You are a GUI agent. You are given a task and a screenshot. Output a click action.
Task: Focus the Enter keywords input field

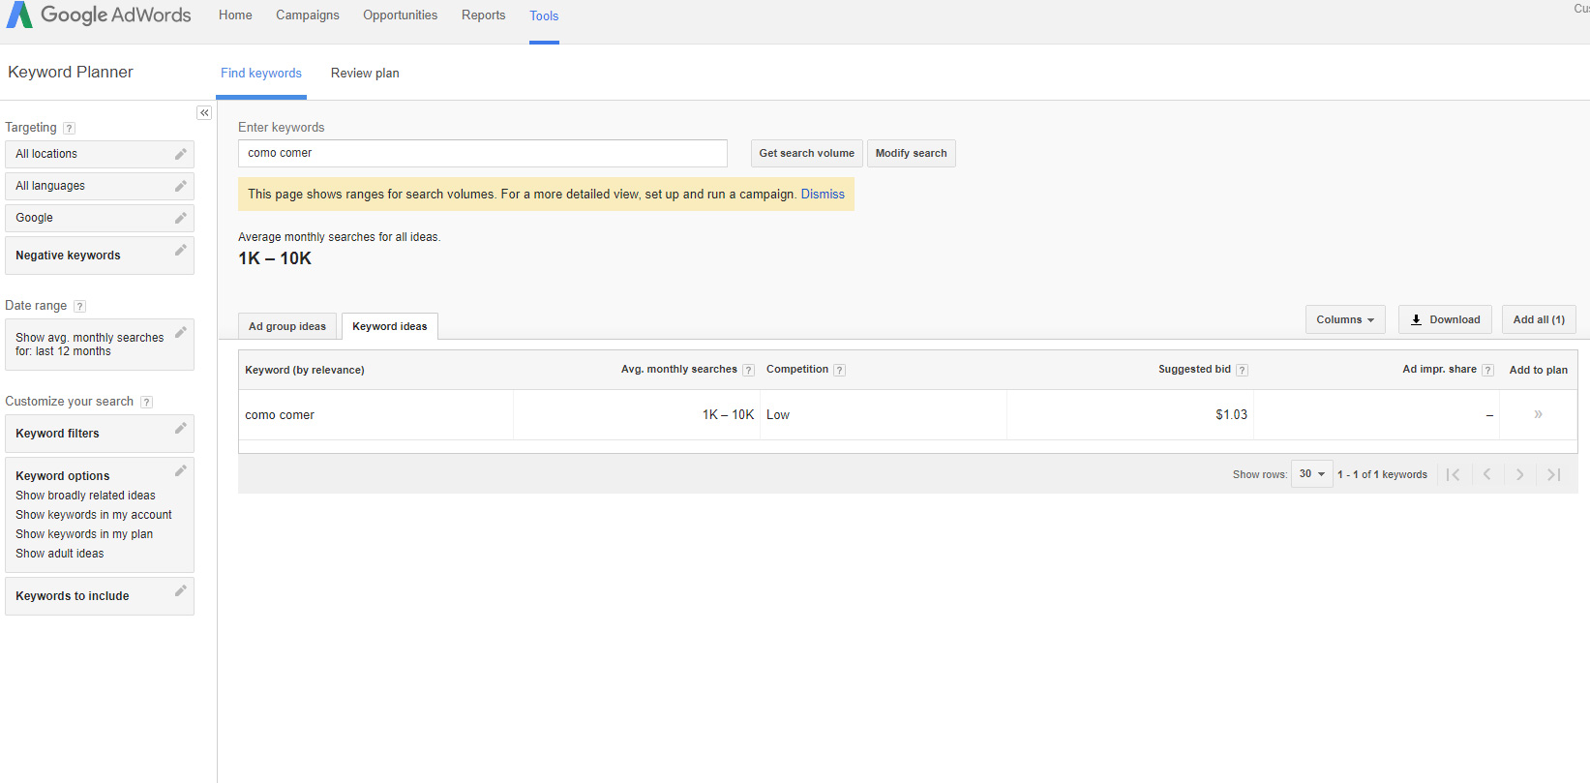click(x=483, y=153)
